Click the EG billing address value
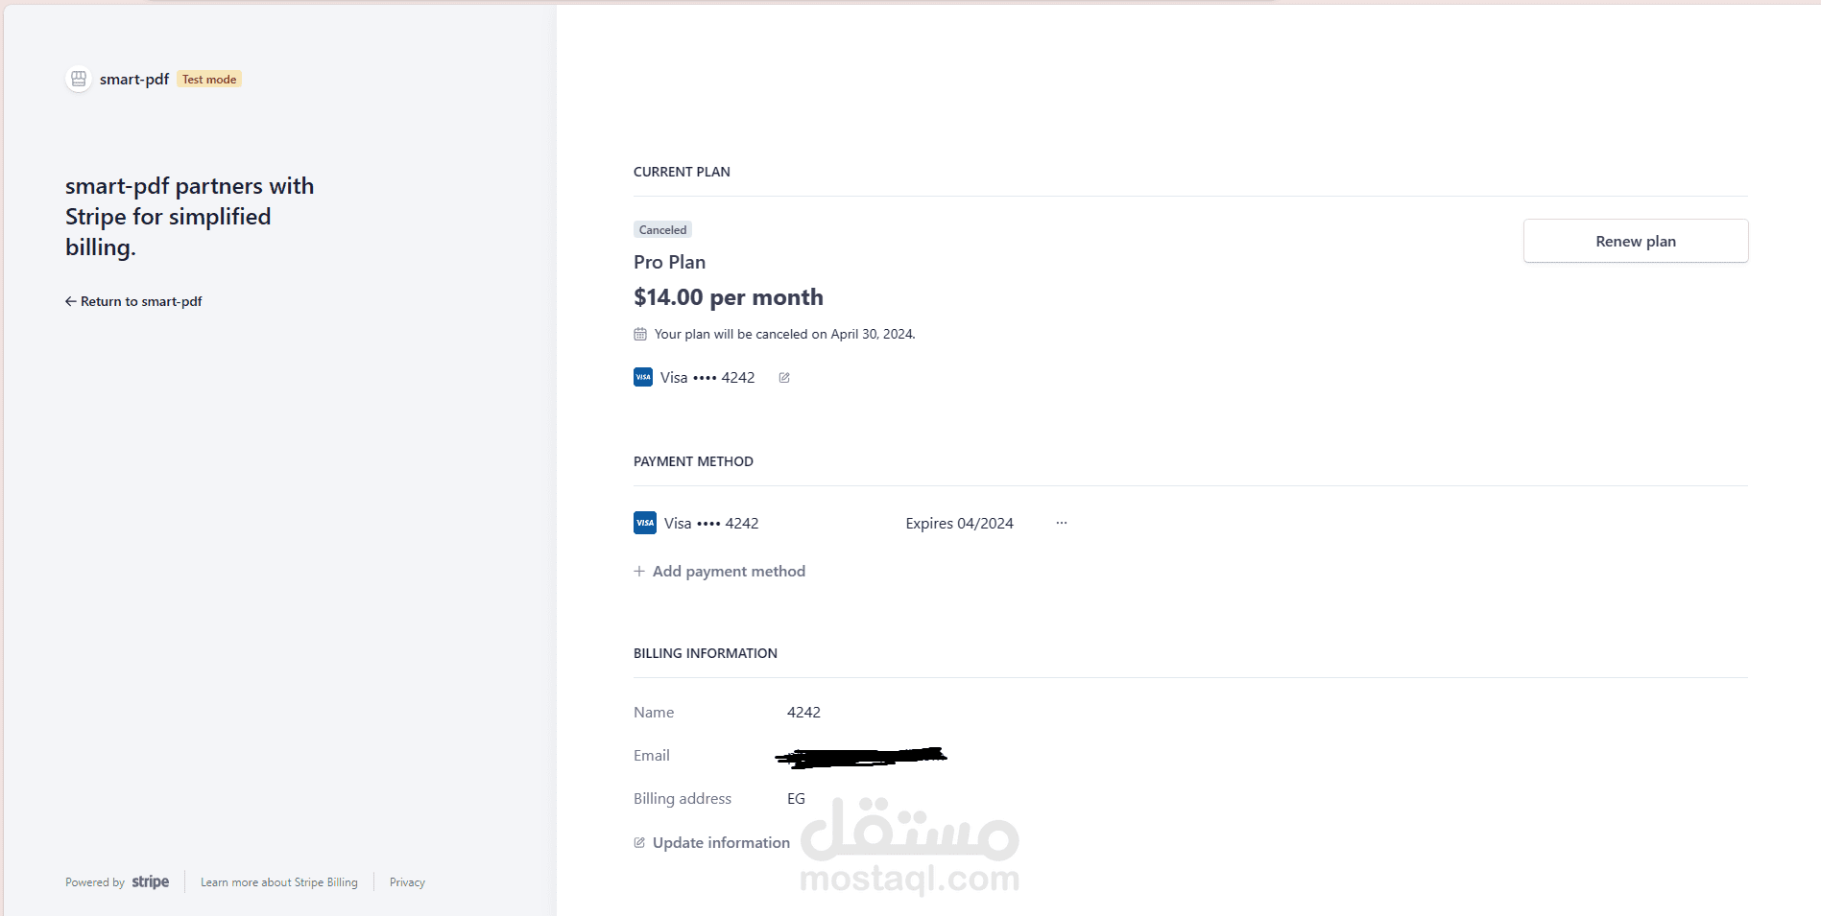This screenshot has height=916, width=1821. click(796, 799)
